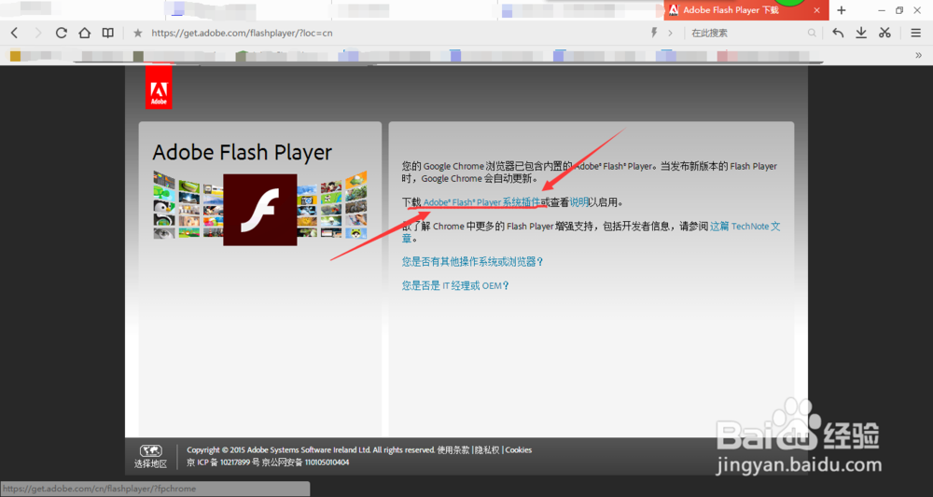Click the Adobe Flash Player heading text

(x=243, y=153)
